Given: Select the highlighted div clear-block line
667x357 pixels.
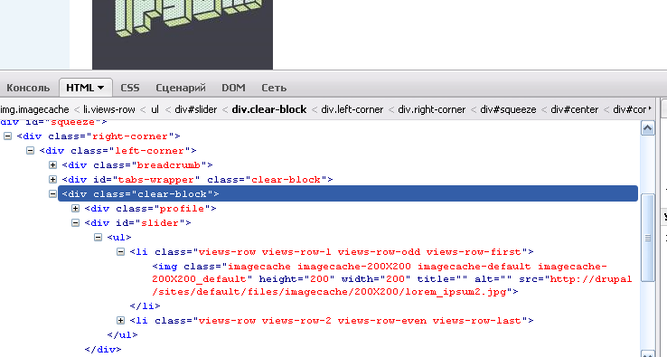Looking at the screenshot, I should (x=348, y=194).
